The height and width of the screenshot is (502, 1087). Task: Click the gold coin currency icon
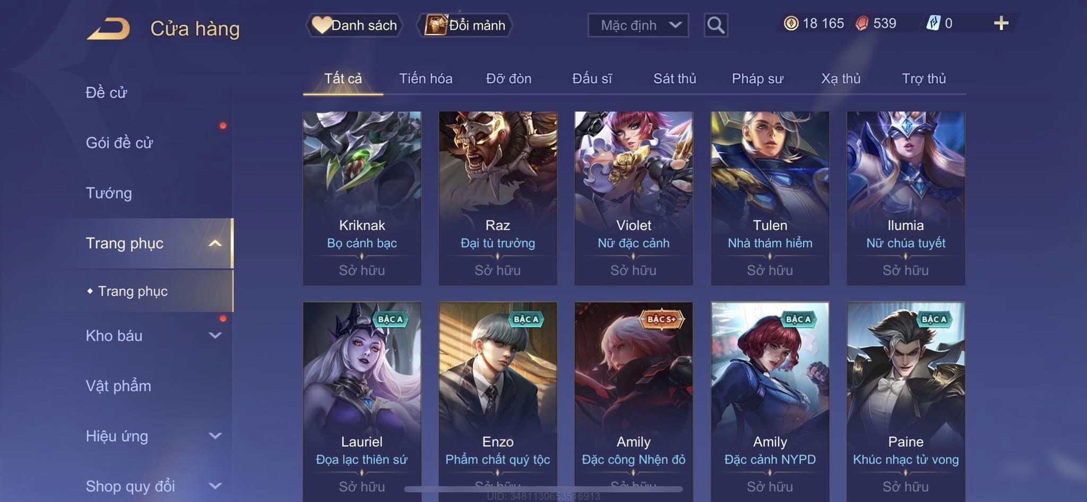pos(791,23)
